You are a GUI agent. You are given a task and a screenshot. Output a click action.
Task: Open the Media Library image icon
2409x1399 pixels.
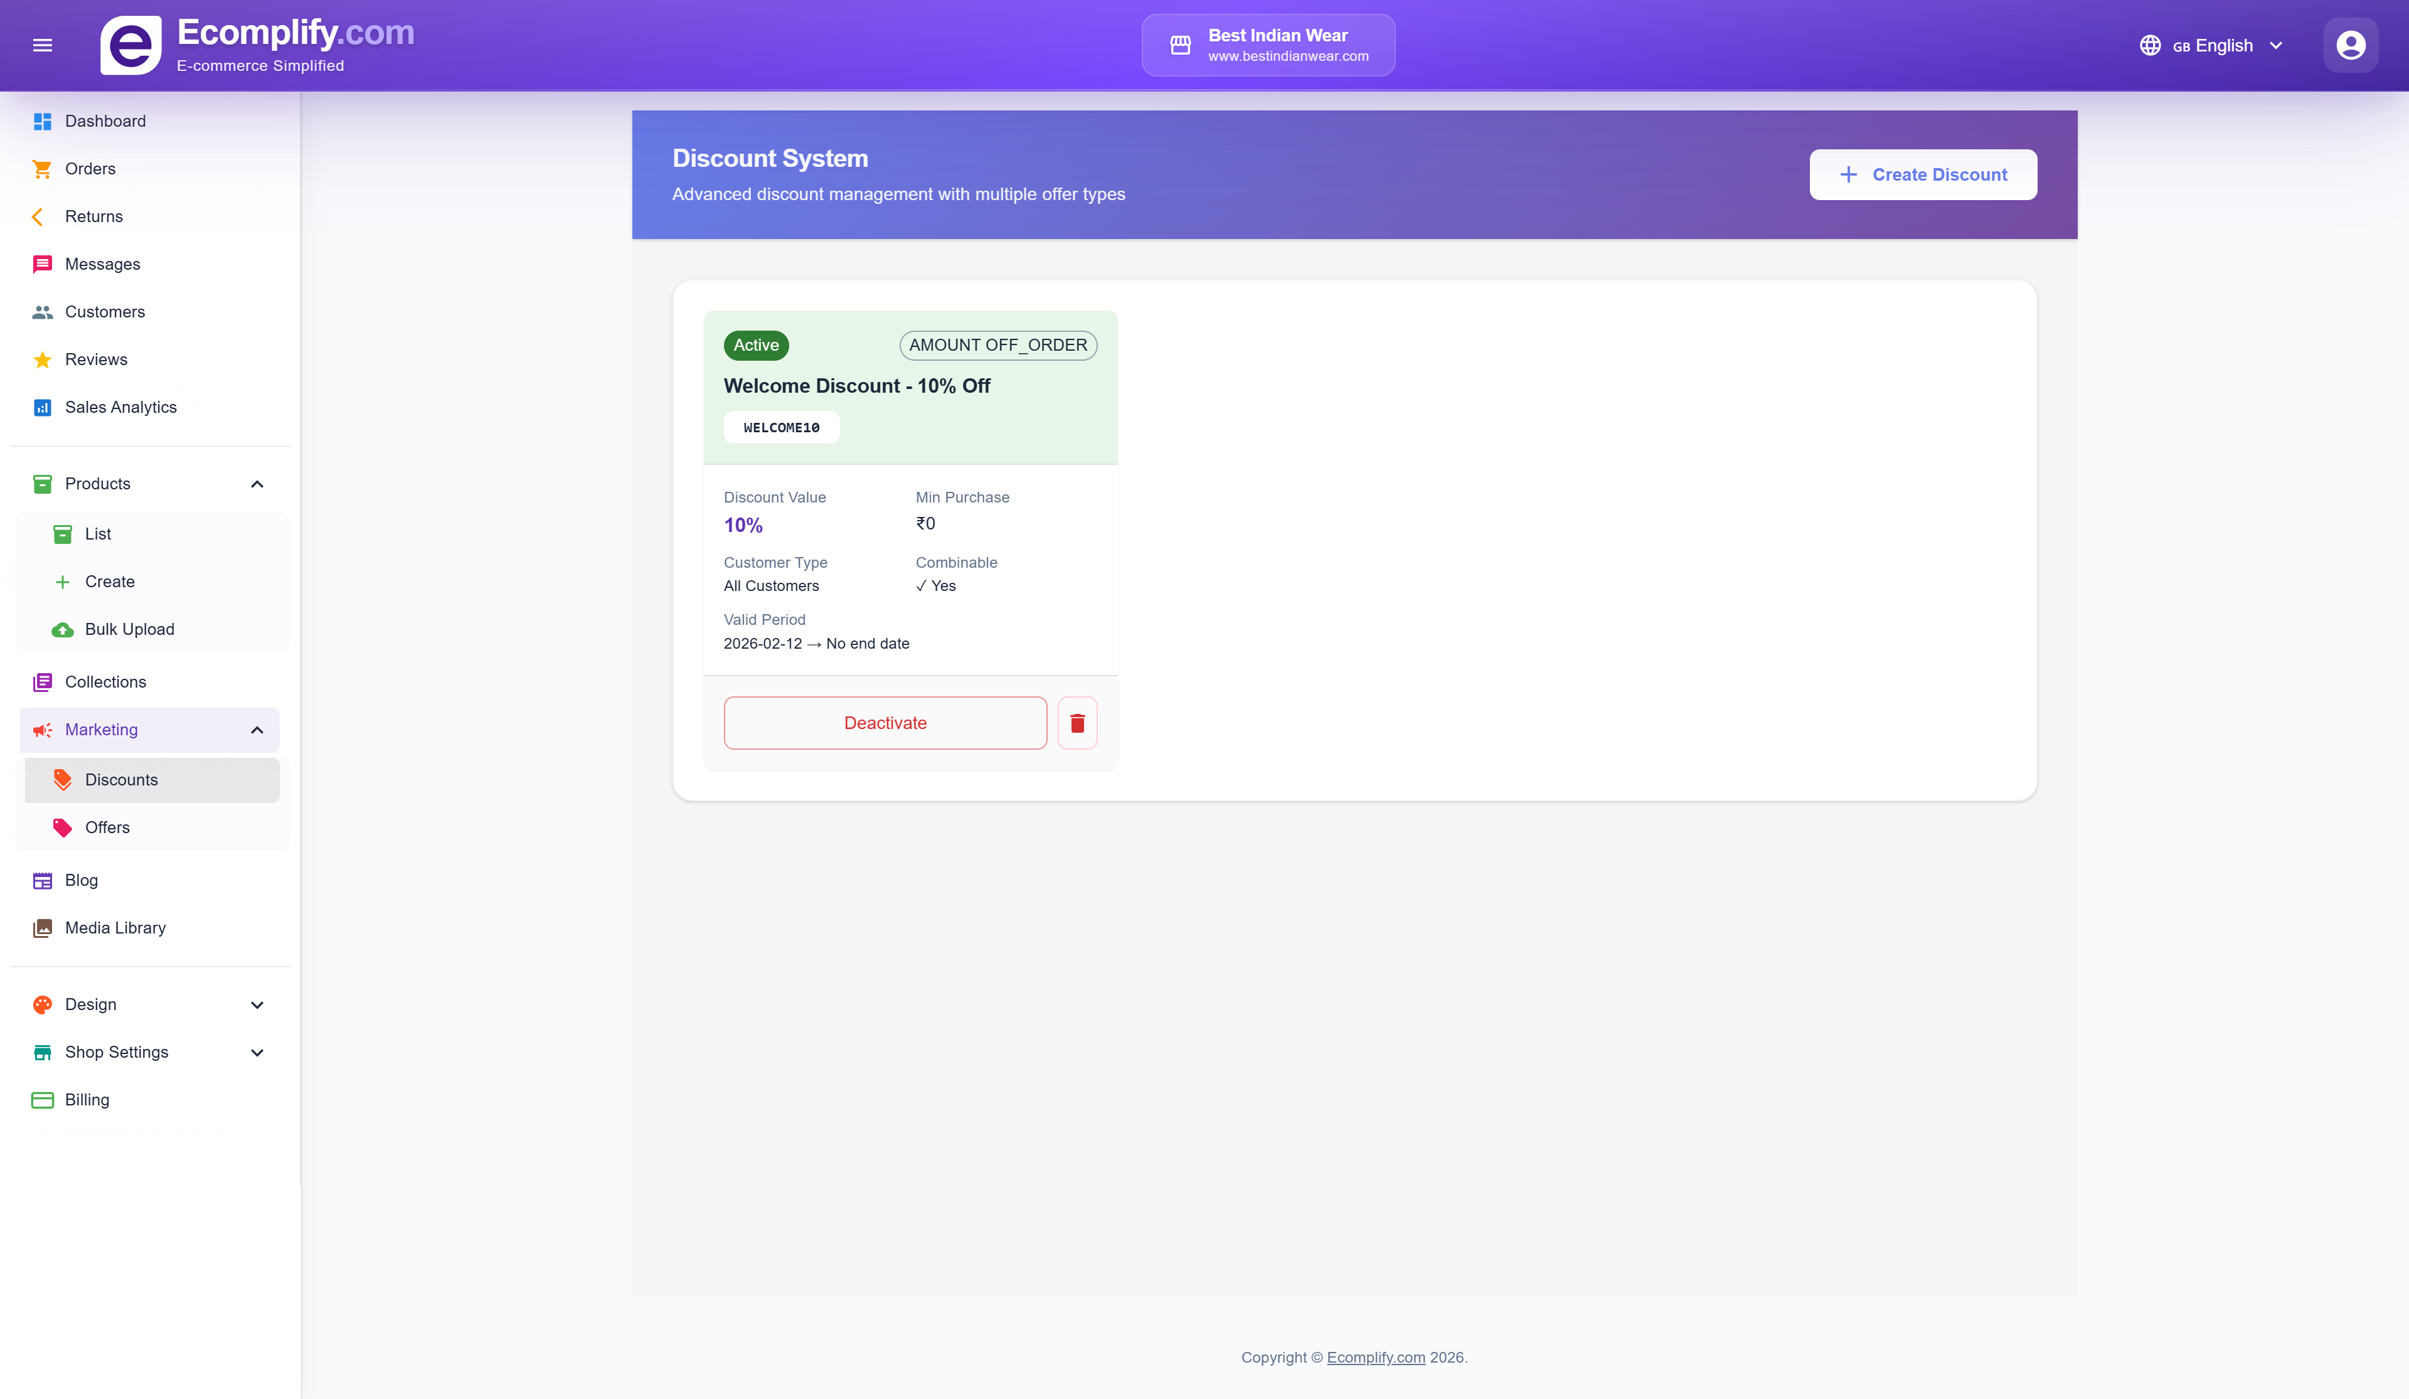[42, 928]
